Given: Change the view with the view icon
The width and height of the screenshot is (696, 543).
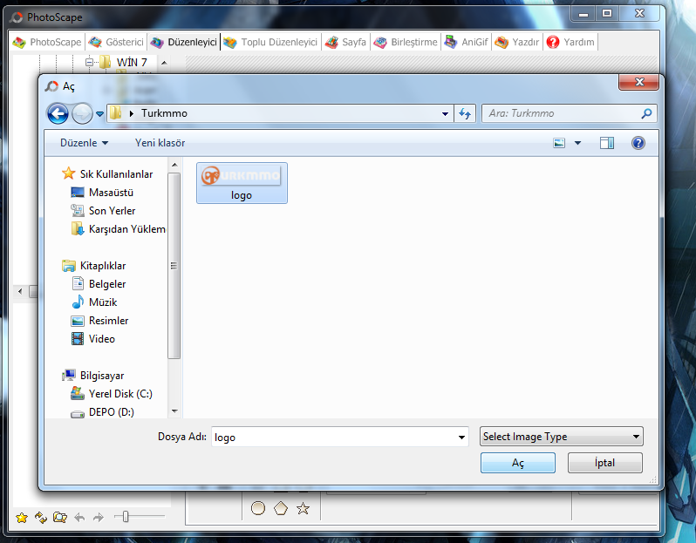Looking at the screenshot, I should (559, 143).
